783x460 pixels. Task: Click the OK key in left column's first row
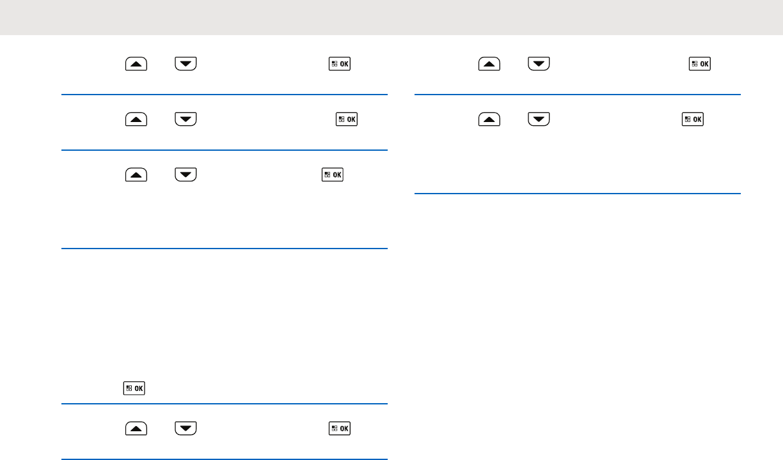[x=340, y=64]
